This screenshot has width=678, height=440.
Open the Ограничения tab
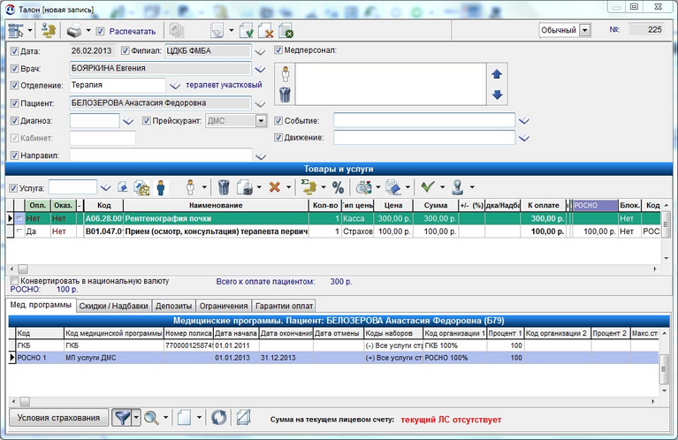[224, 306]
